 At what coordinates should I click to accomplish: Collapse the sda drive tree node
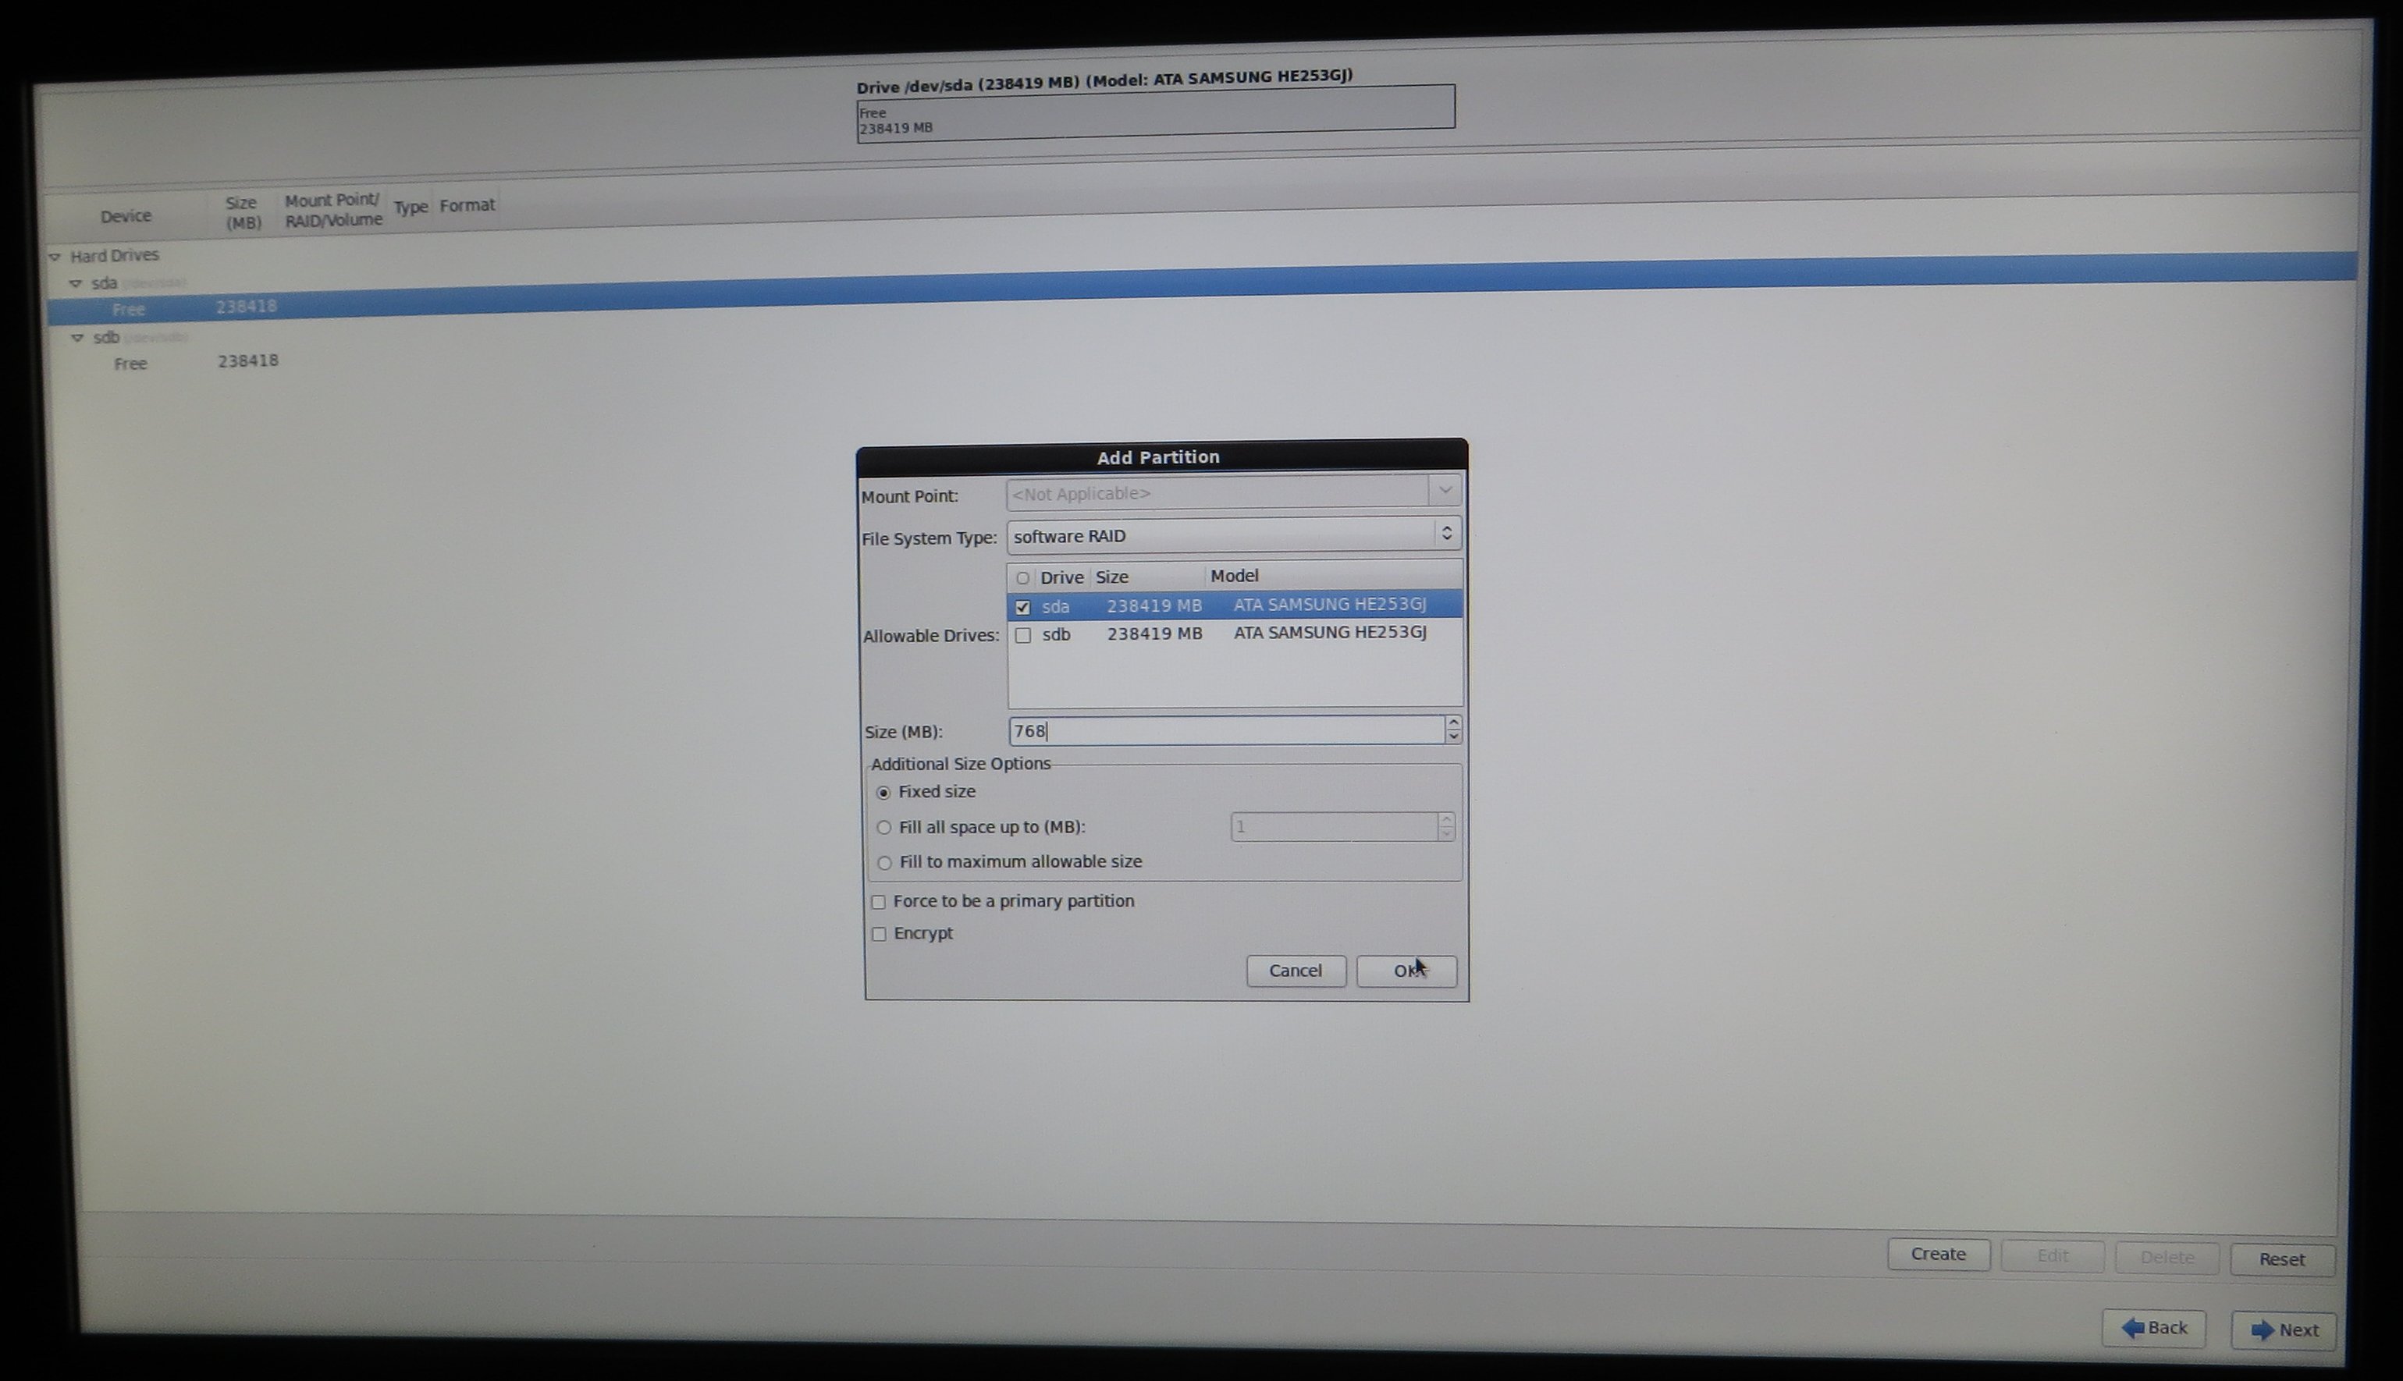(76, 283)
